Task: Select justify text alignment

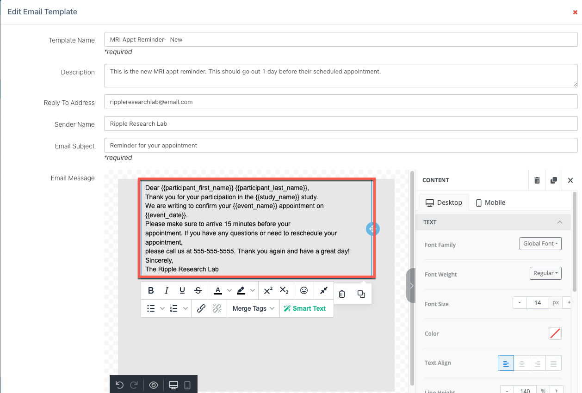Action: pos(553,363)
